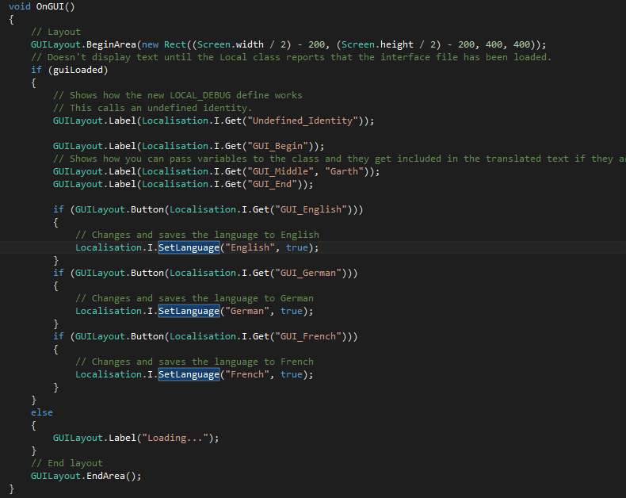Click the "Doesn't display text until" comment line
The height and width of the screenshot is (498, 626).
[x=291, y=57]
